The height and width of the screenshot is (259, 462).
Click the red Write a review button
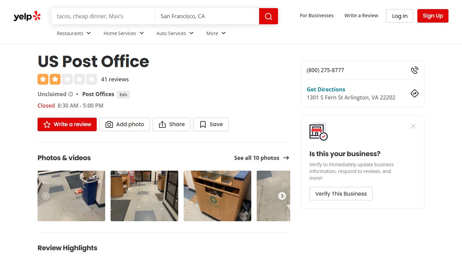click(x=67, y=124)
